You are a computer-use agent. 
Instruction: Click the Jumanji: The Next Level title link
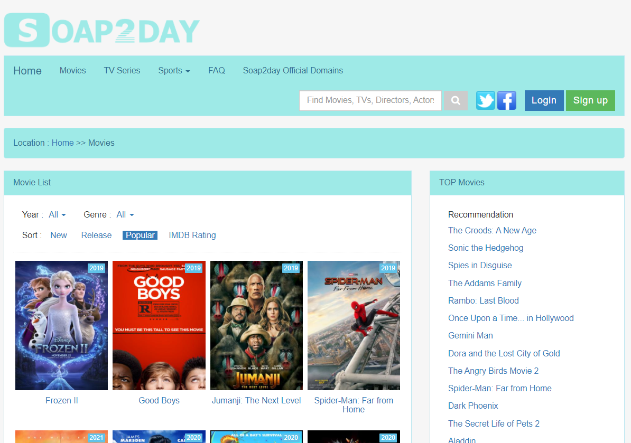click(x=256, y=400)
